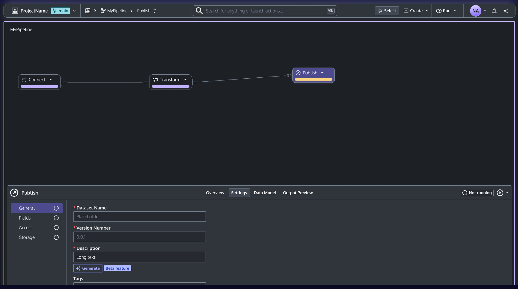Click the search magnifier icon
The image size is (518, 289).
(199, 11)
